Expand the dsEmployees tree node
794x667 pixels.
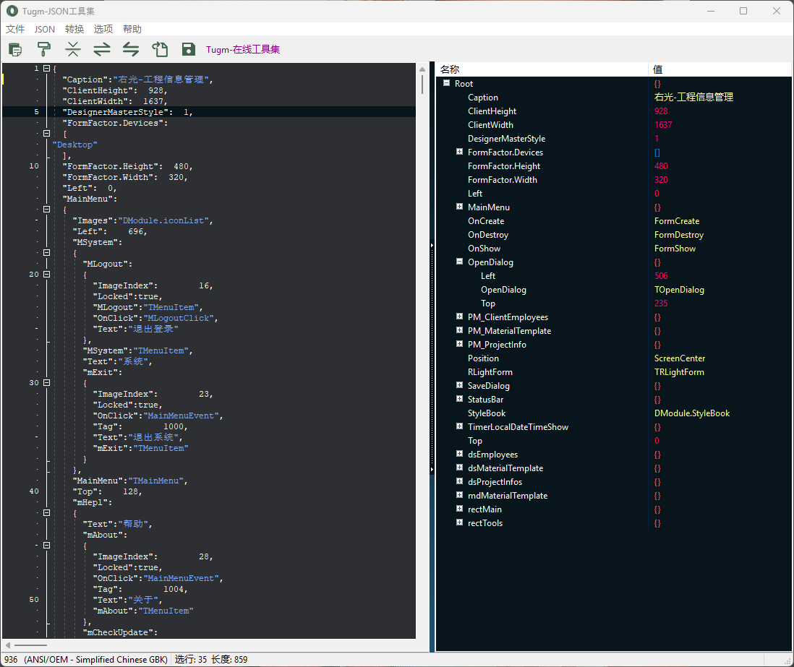pos(459,454)
